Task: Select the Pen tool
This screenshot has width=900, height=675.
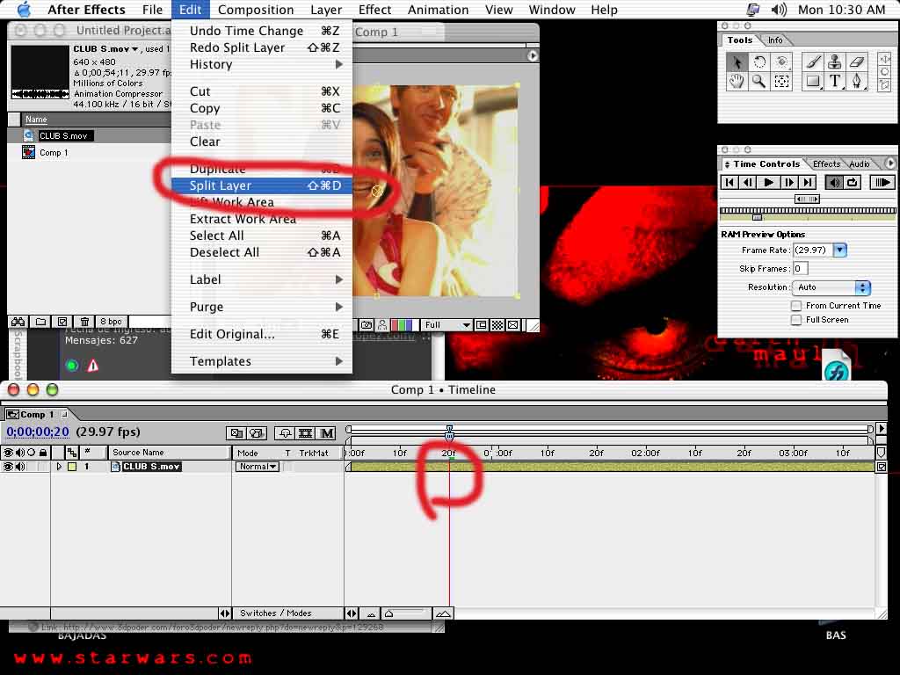Action: click(x=856, y=82)
